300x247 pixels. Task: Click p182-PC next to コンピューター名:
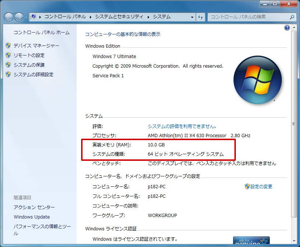click(157, 187)
